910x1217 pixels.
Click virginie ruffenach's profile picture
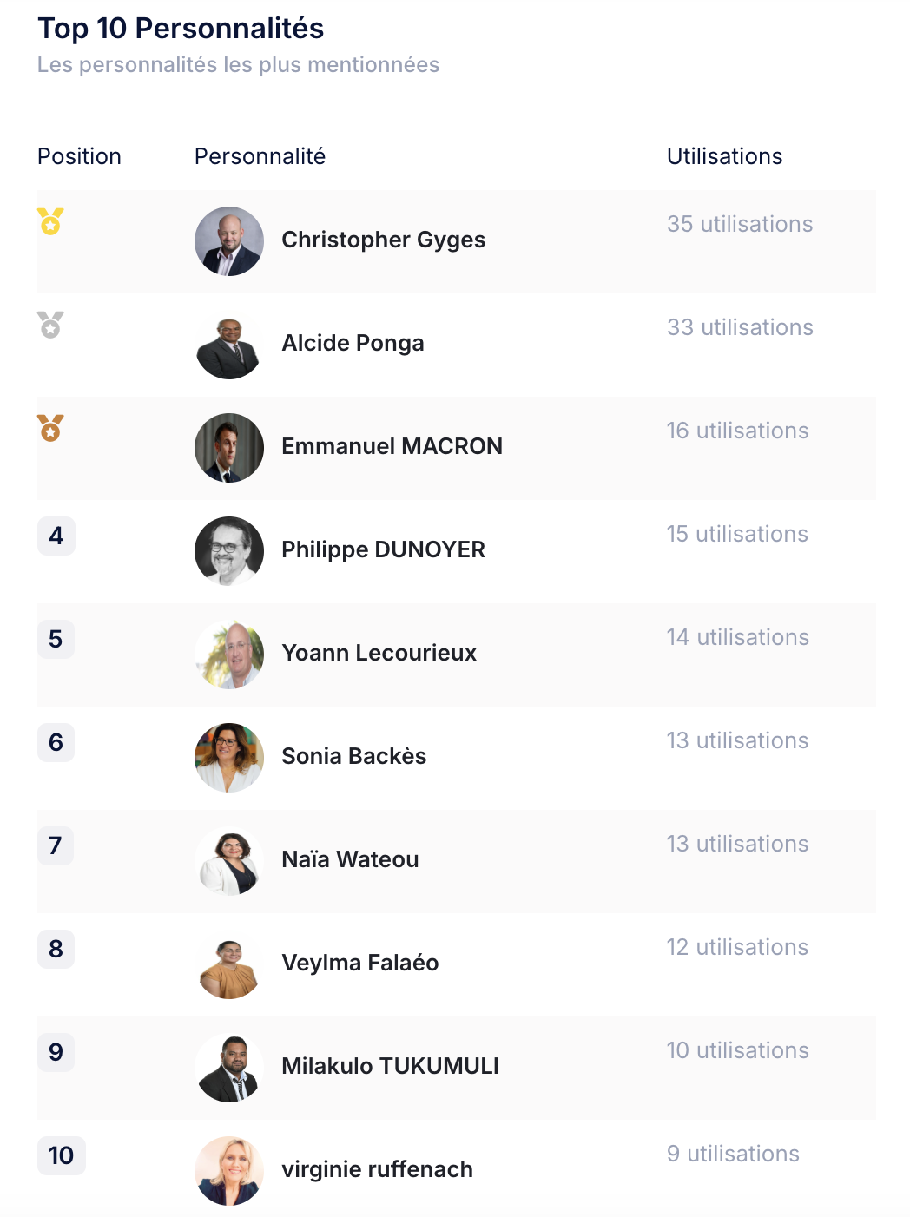[x=229, y=1171]
